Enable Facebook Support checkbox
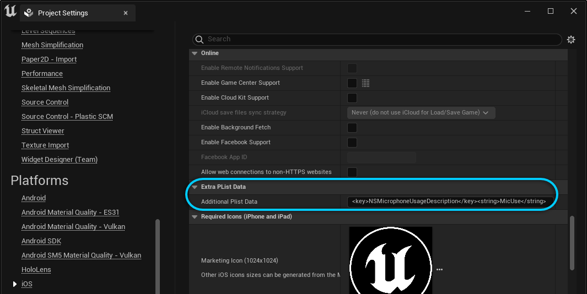This screenshot has height=294, width=587. pos(352,143)
